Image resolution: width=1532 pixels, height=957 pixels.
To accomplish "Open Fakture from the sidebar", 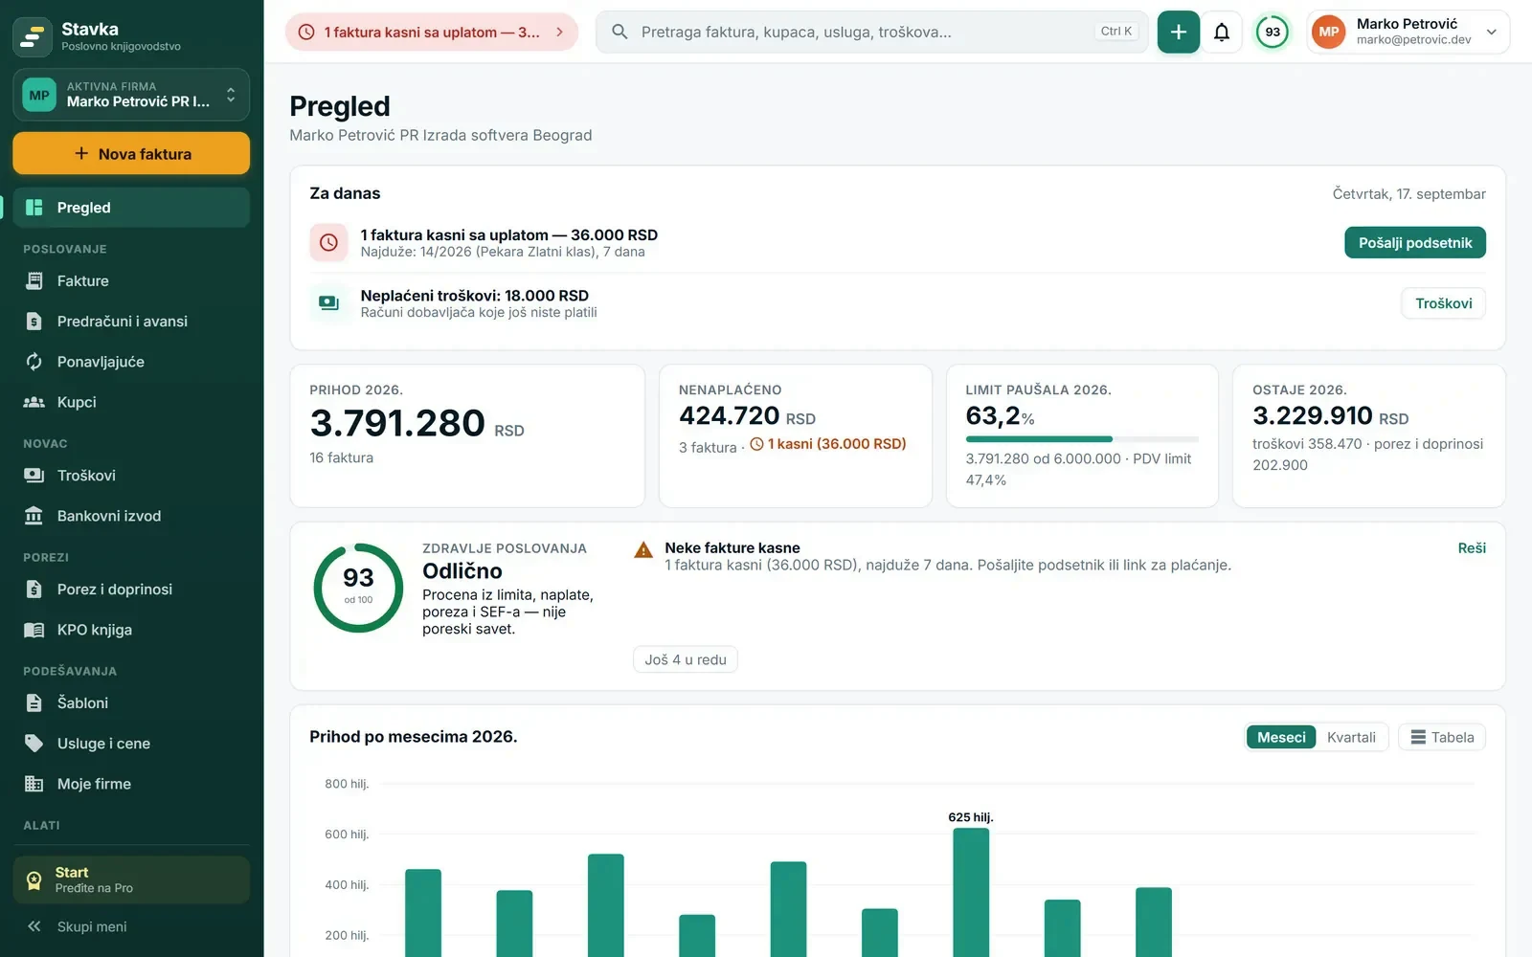I will tap(131, 281).
